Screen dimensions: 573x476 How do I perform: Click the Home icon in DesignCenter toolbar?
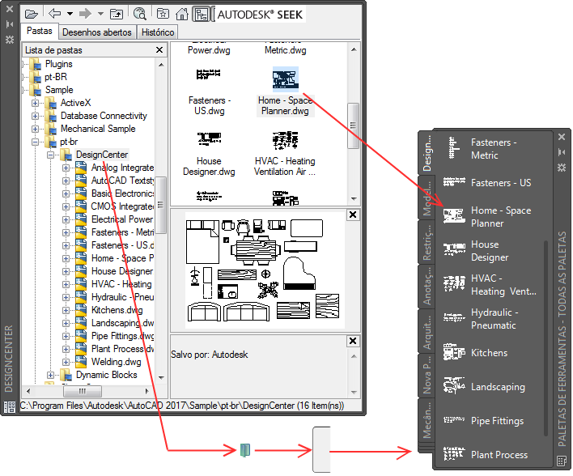coord(181,14)
